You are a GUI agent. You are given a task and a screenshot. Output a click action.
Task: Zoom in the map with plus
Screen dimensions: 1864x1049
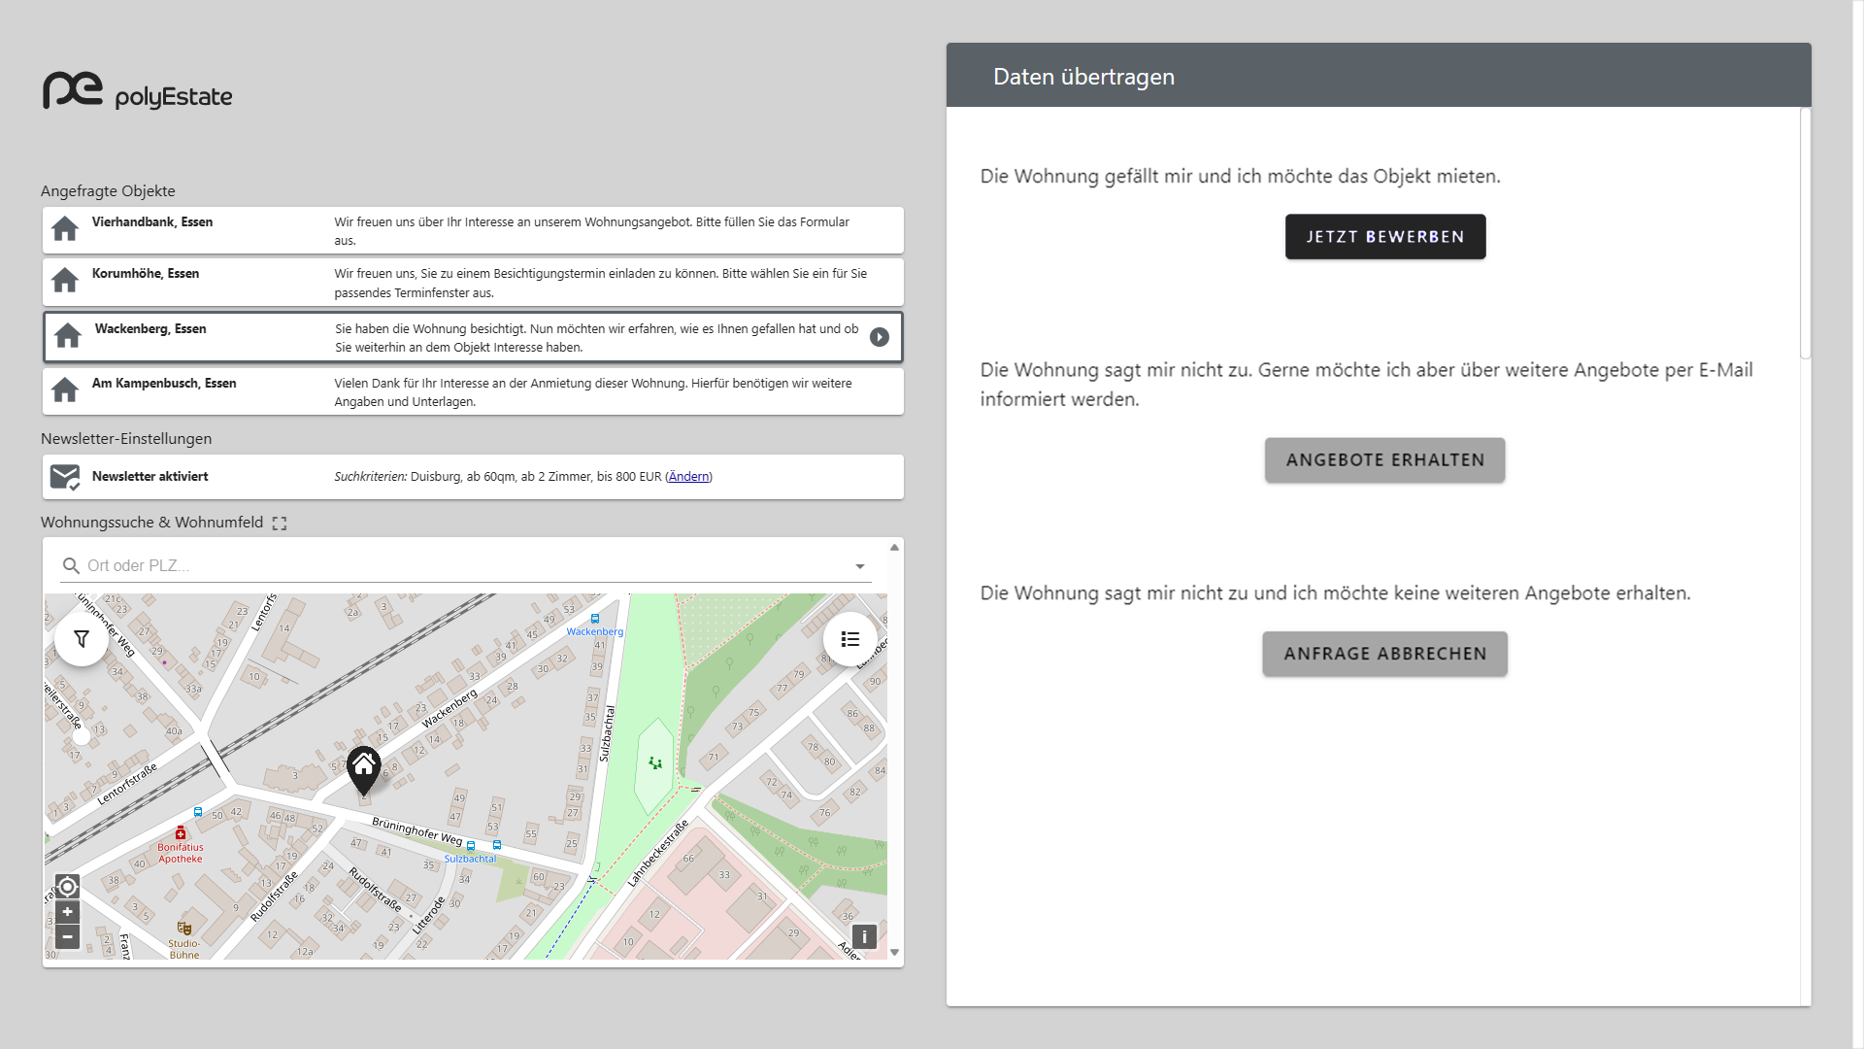tap(67, 912)
